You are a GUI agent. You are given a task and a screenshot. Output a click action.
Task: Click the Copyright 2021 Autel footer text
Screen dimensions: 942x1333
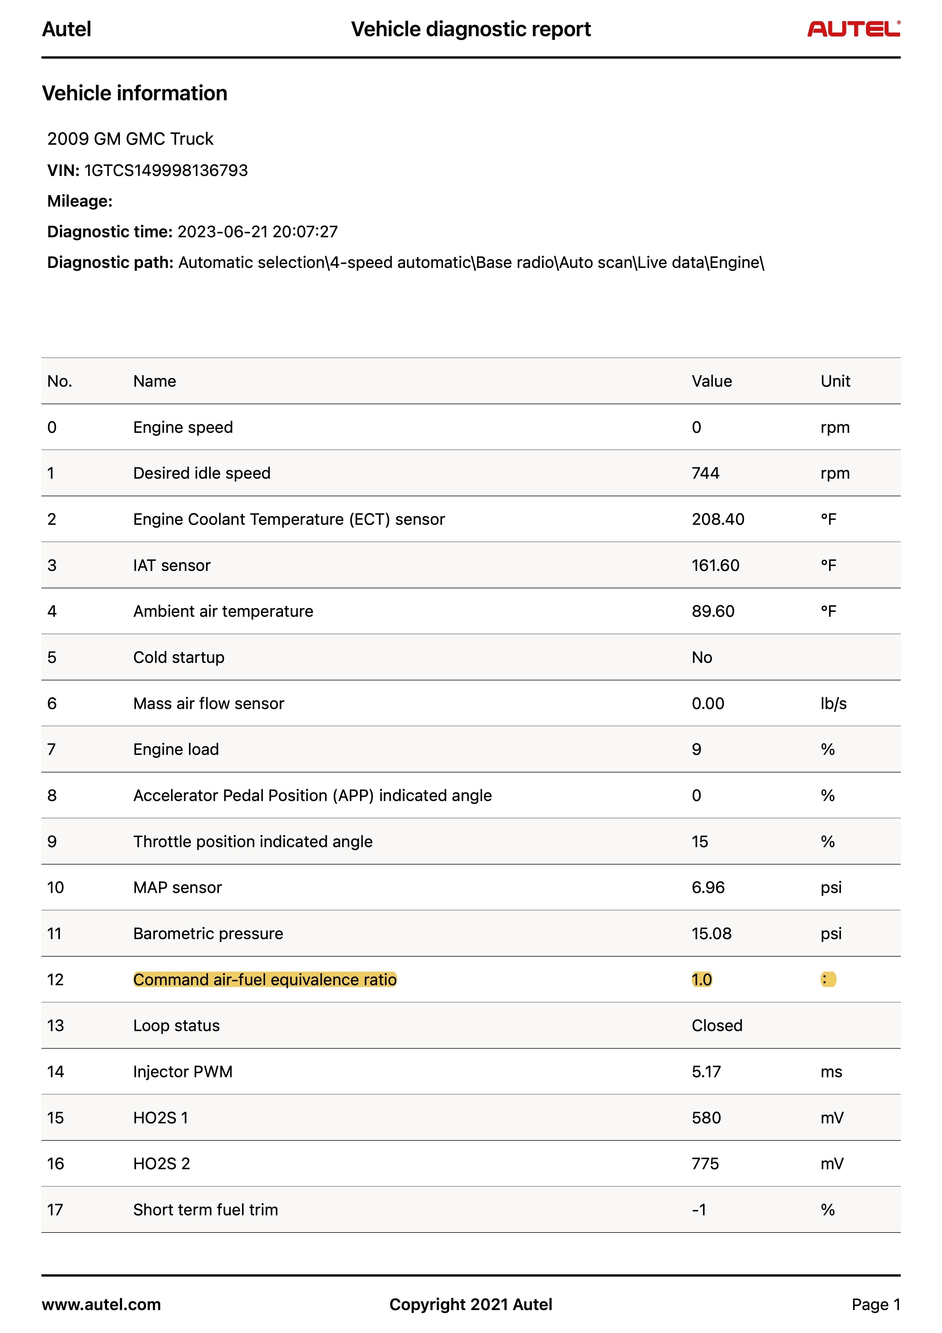point(471,1304)
